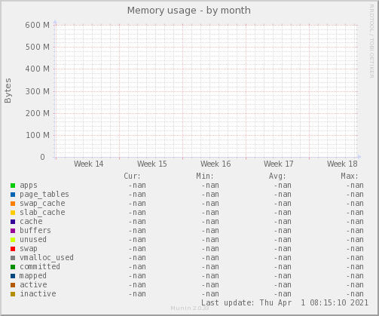Image resolution: width=379 pixels, height=316 pixels.
Task: Select the 'inactive' legend label
Action: [x=38, y=293]
